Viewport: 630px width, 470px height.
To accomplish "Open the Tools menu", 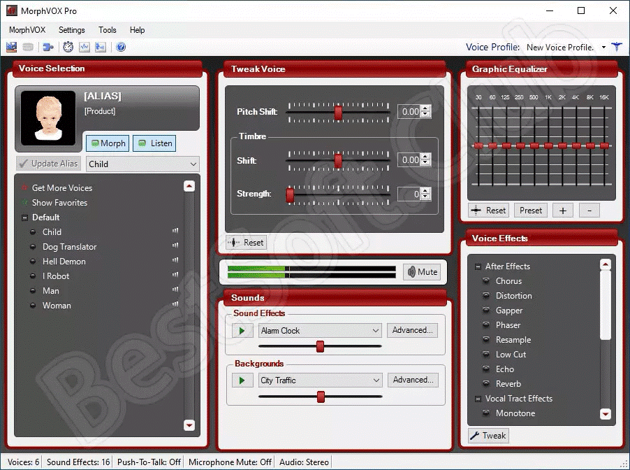I will coord(108,30).
